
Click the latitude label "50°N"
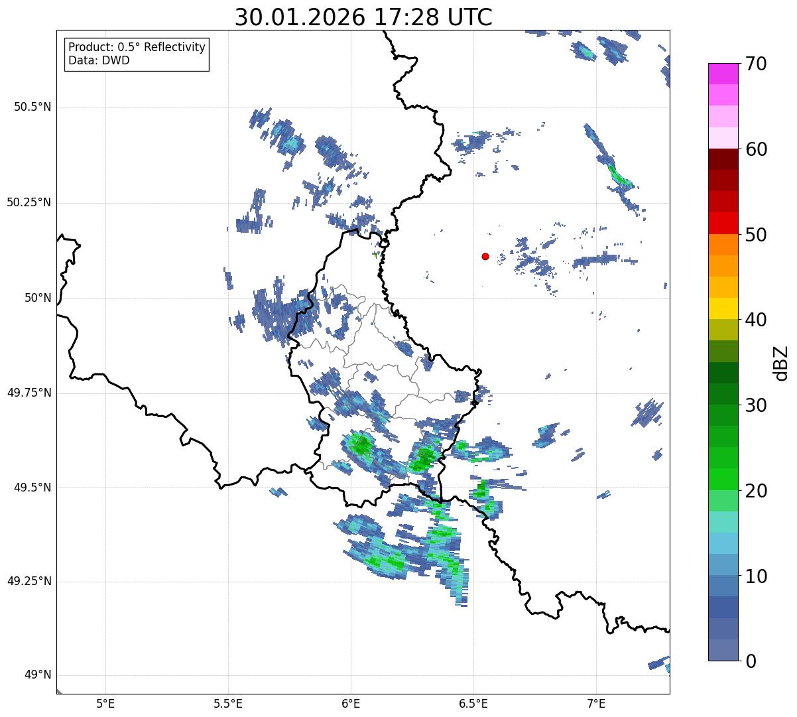(x=38, y=298)
